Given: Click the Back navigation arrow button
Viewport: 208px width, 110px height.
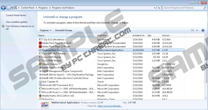Looking at the screenshot, I should 3,8.
